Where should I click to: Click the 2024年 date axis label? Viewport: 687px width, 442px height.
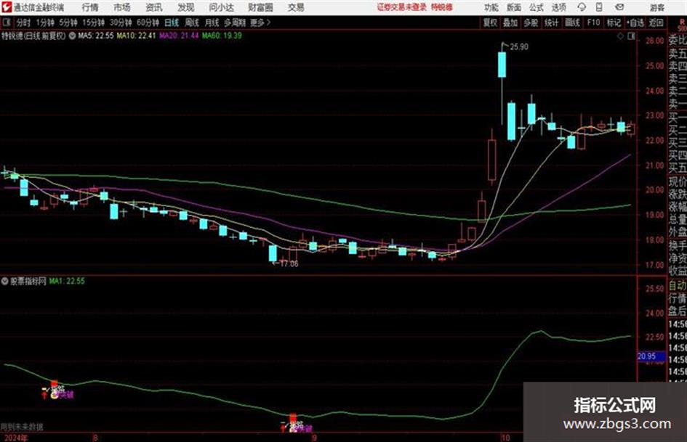(15, 438)
